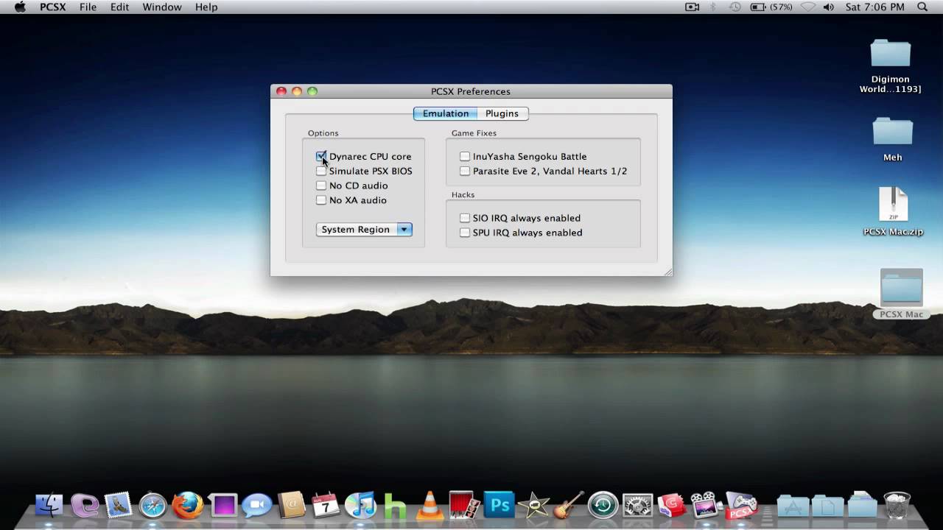The height and width of the screenshot is (530, 943).
Task: Open the camera and photos app in dock
Action: 707,505
